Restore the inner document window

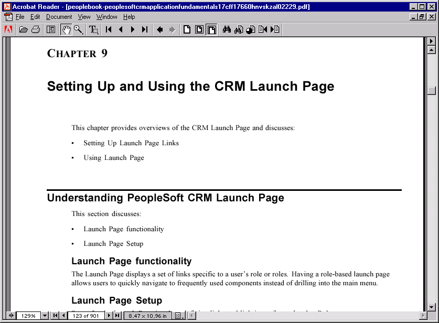click(x=422, y=17)
